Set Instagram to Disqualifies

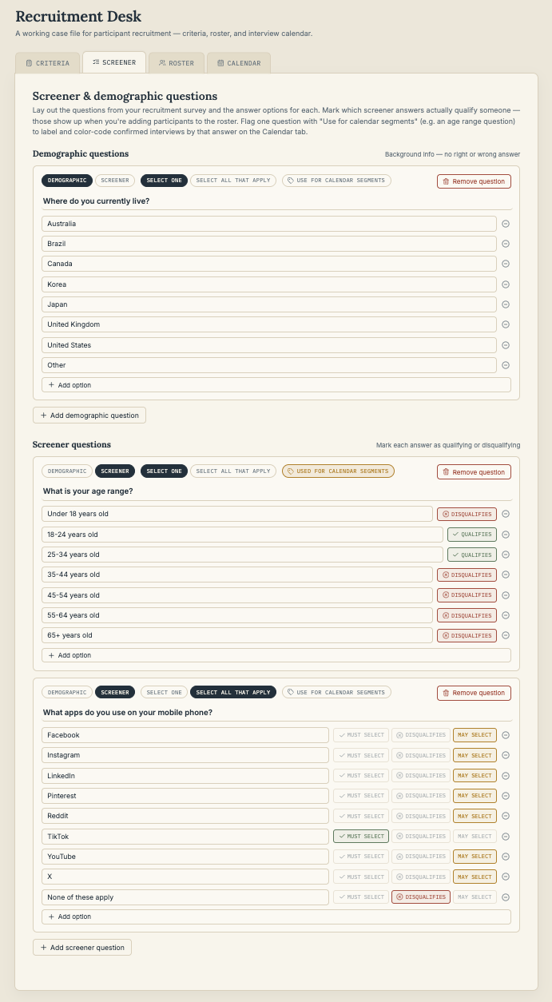421,755
